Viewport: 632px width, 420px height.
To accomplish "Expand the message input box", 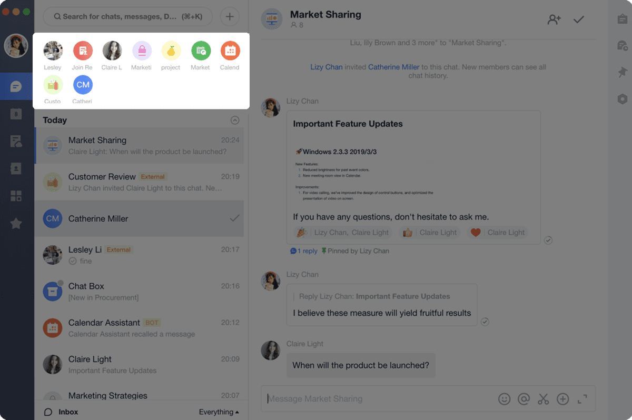I will point(582,399).
